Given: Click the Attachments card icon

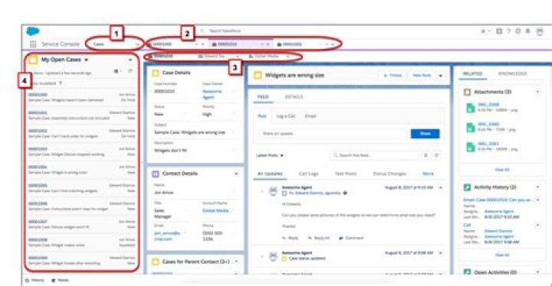Looking at the screenshot, I should 467,92.
